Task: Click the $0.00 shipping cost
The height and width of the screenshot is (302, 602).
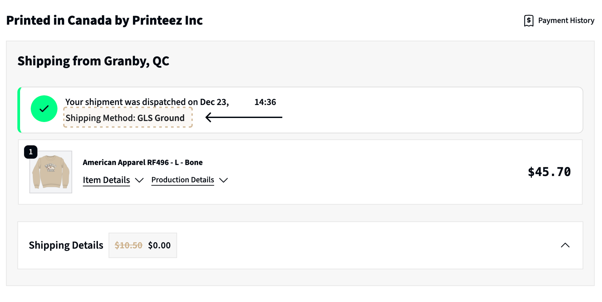Action: 159,245
